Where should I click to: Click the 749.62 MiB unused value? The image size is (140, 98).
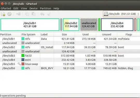click(110, 68)
